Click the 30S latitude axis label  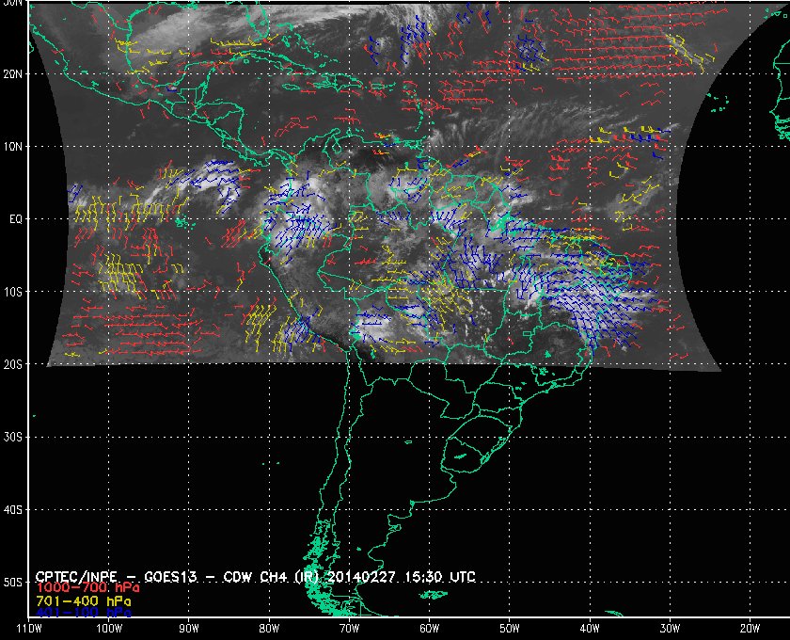click(x=12, y=437)
